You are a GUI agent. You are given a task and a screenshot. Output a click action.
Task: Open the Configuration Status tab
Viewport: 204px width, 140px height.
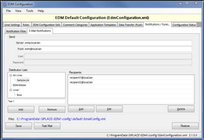tap(184, 25)
